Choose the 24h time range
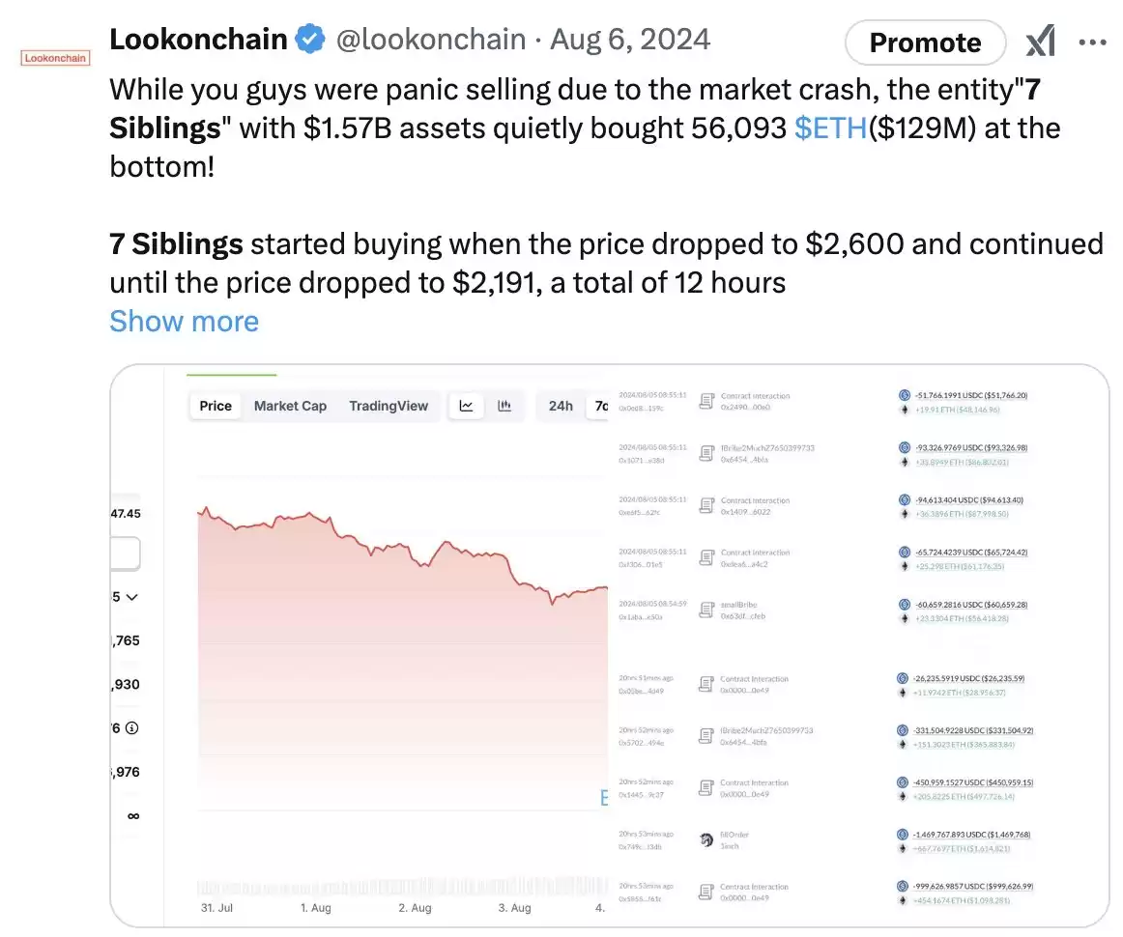Viewport: 1123px width, 937px height. click(561, 406)
